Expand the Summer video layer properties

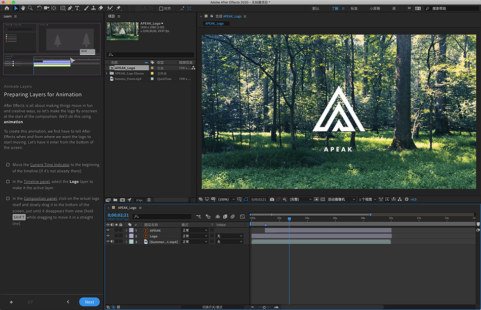tap(126, 242)
